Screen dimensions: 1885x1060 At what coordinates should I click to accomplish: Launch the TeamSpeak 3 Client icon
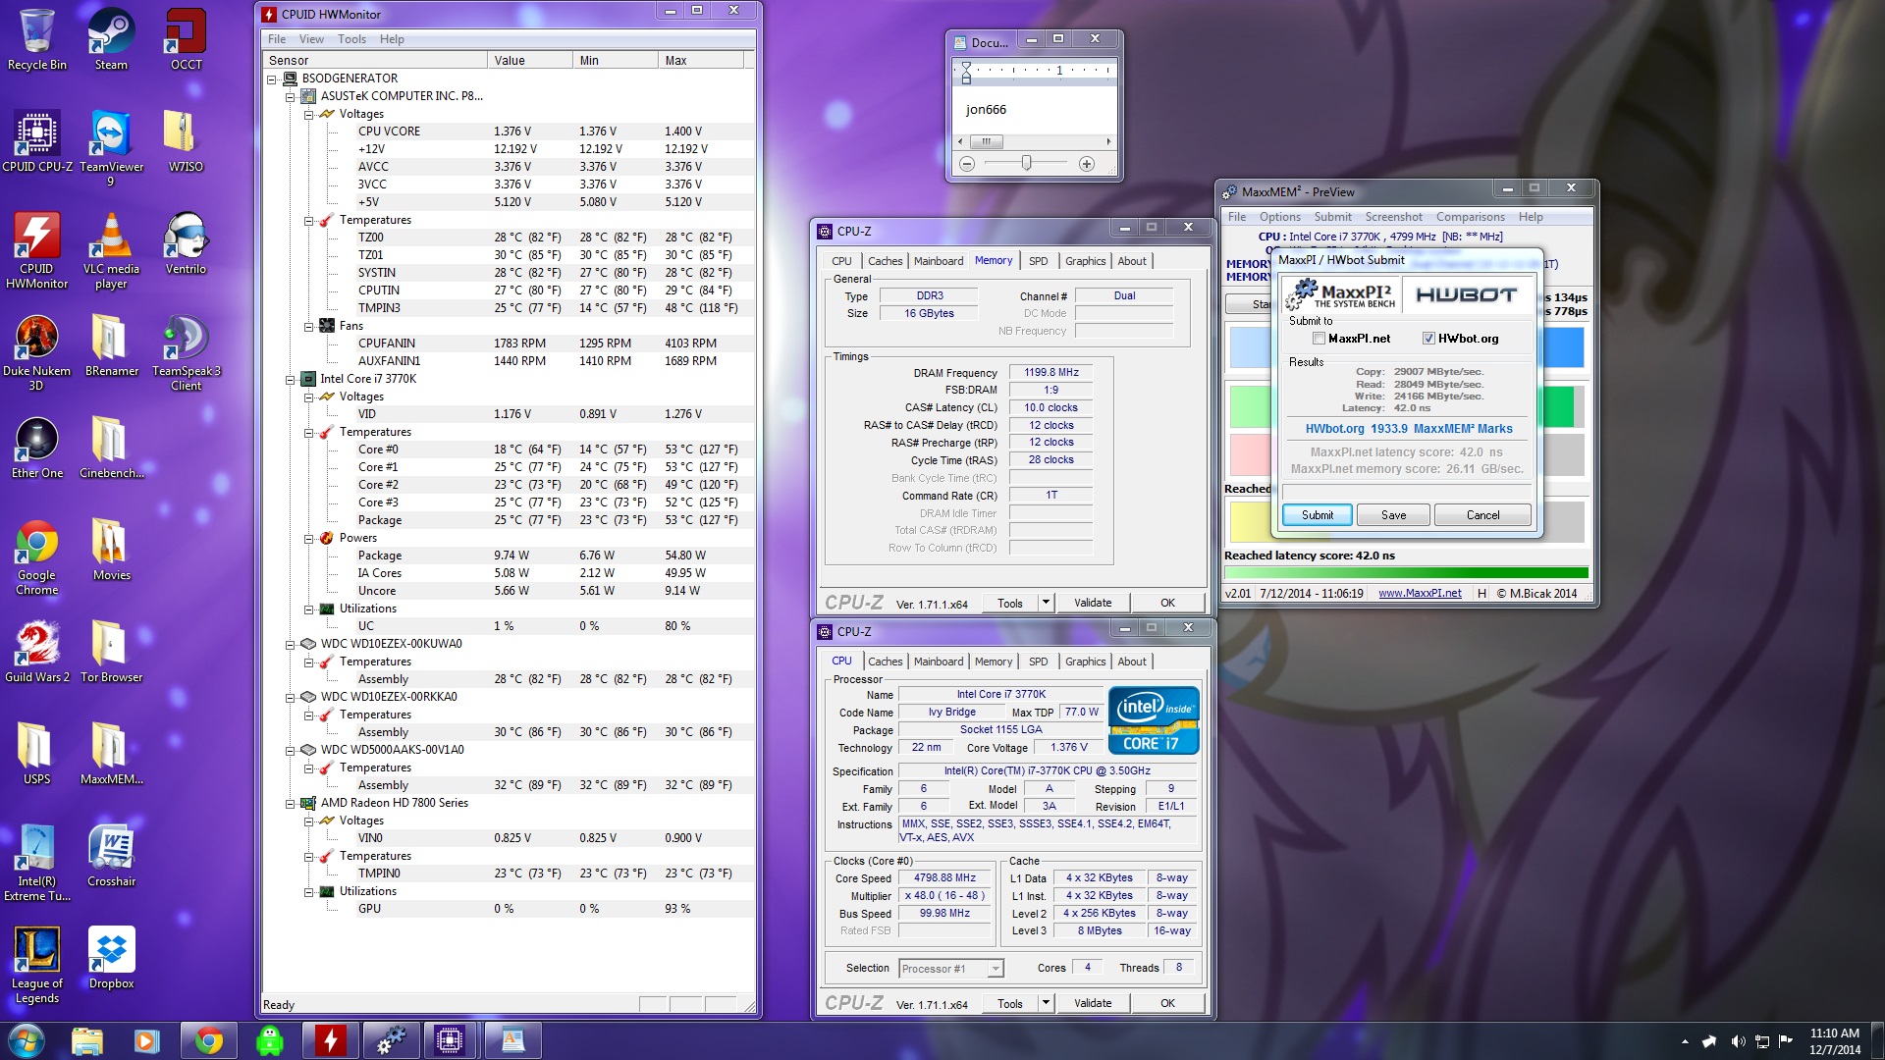point(186,352)
